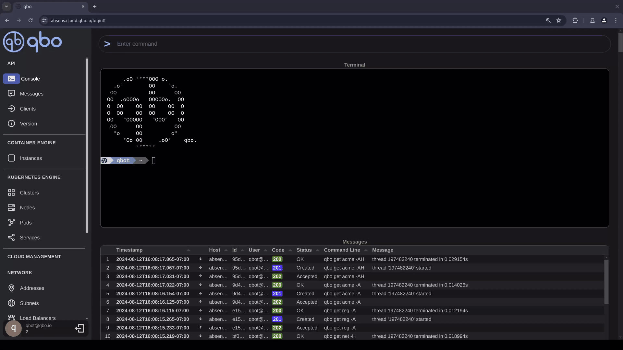Open the Nodes server icon
The image size is (623, 350).
(11, 207)
